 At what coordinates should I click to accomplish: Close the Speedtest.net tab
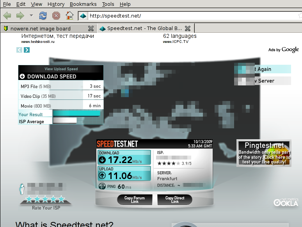pyautogui.click(x=188, y=28)
